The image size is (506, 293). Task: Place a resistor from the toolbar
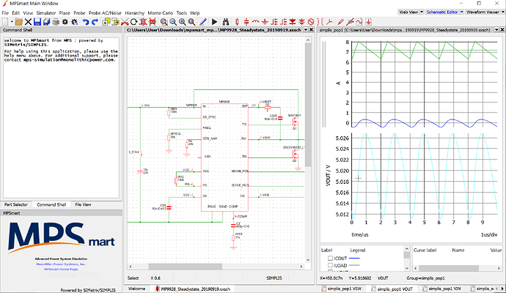coord(237,21)
